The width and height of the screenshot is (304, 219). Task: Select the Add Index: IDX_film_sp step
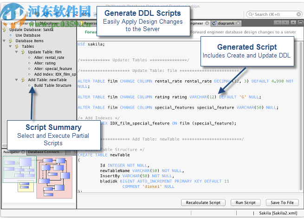(55, 74)
